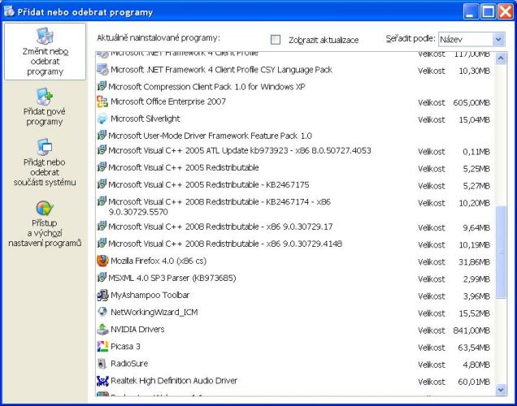
Task: Click the 31,86MB size value
Action: click(474, 262)
